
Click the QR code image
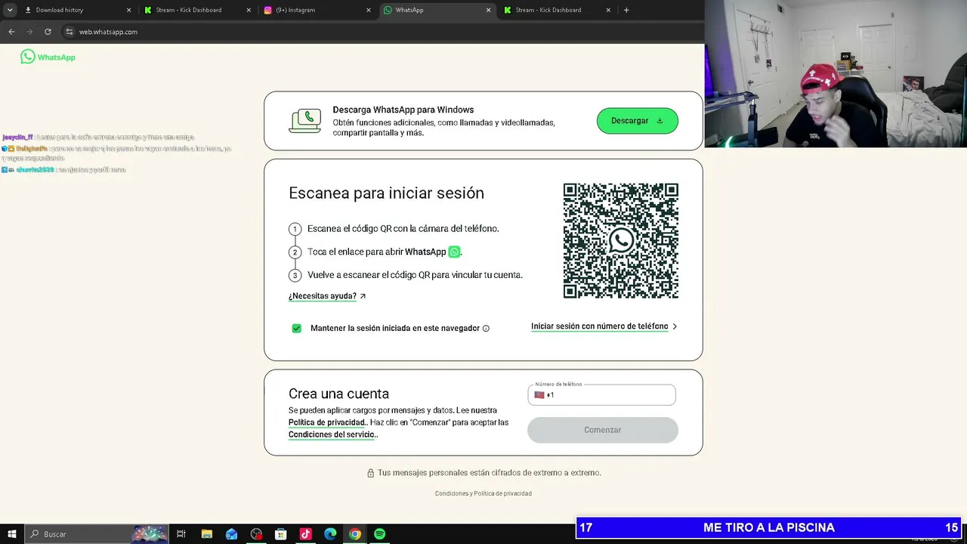tap(621, 241)
